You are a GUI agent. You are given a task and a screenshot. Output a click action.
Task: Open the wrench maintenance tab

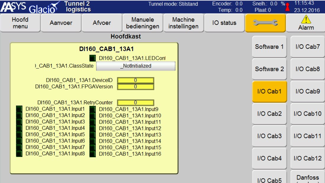[x=265, y=23]
